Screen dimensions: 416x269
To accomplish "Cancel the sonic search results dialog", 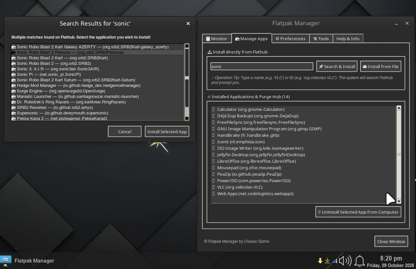I will 125,132.
